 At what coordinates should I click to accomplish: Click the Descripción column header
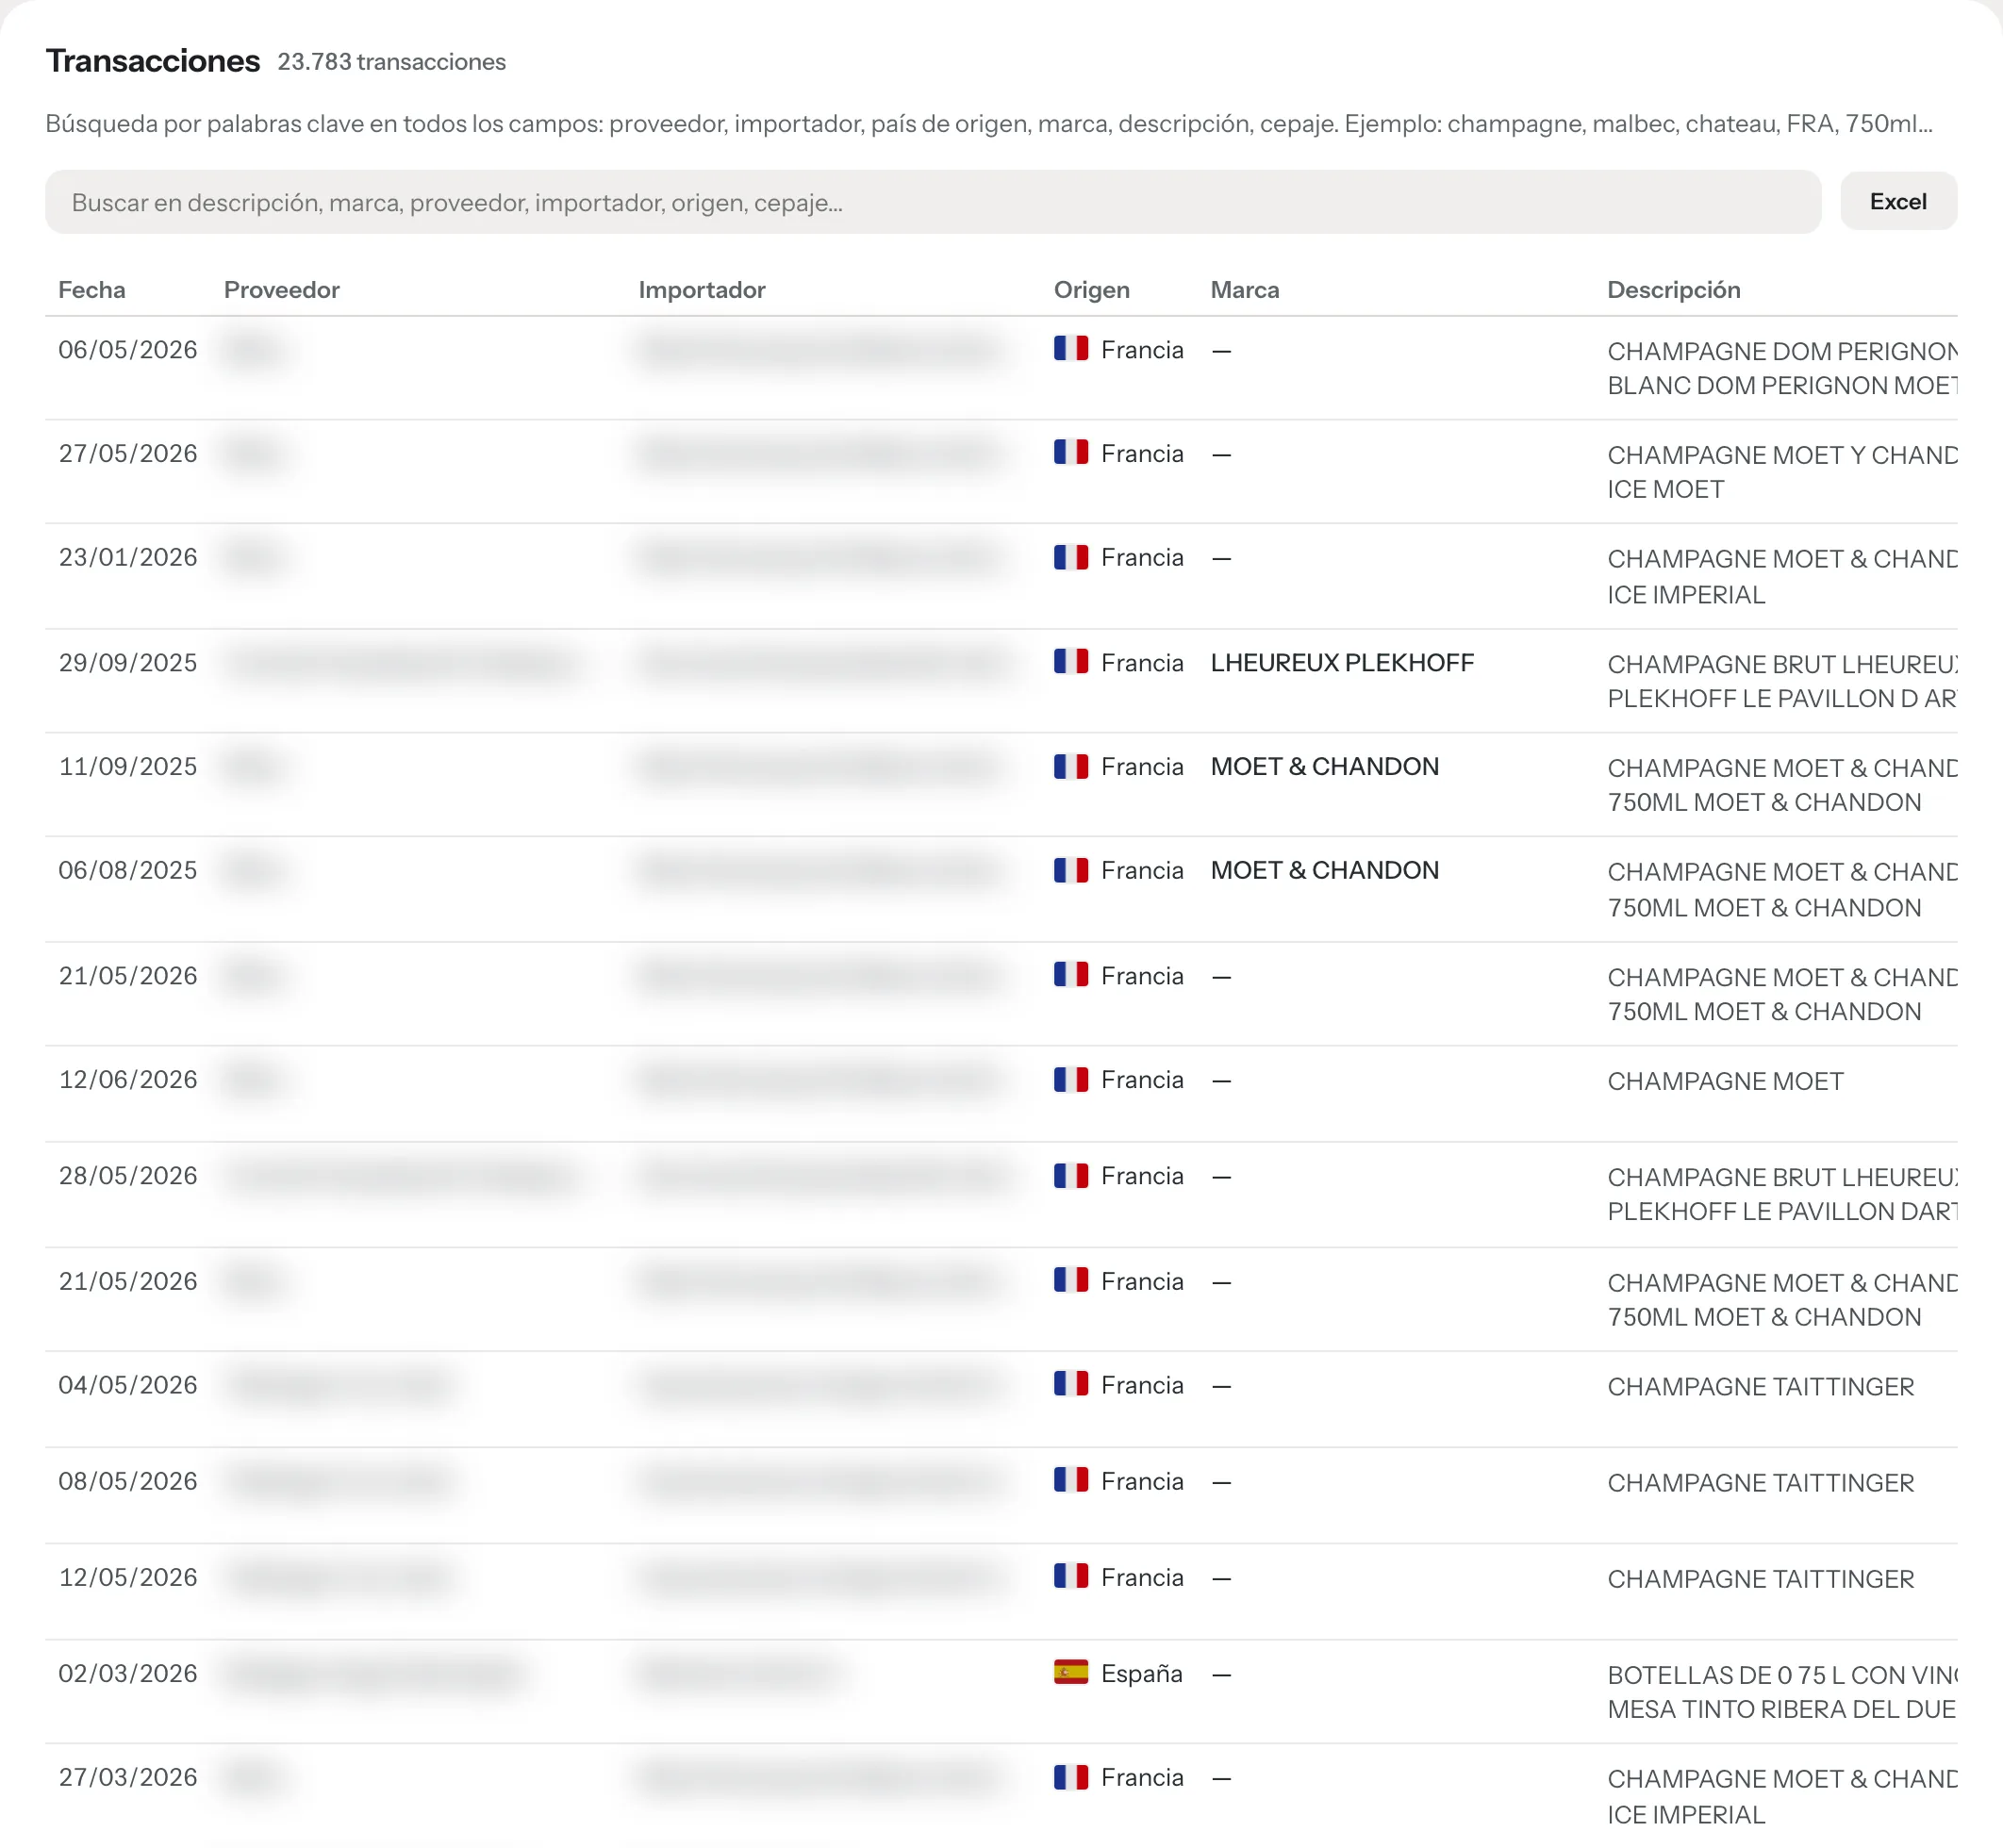pos(1674,290)
